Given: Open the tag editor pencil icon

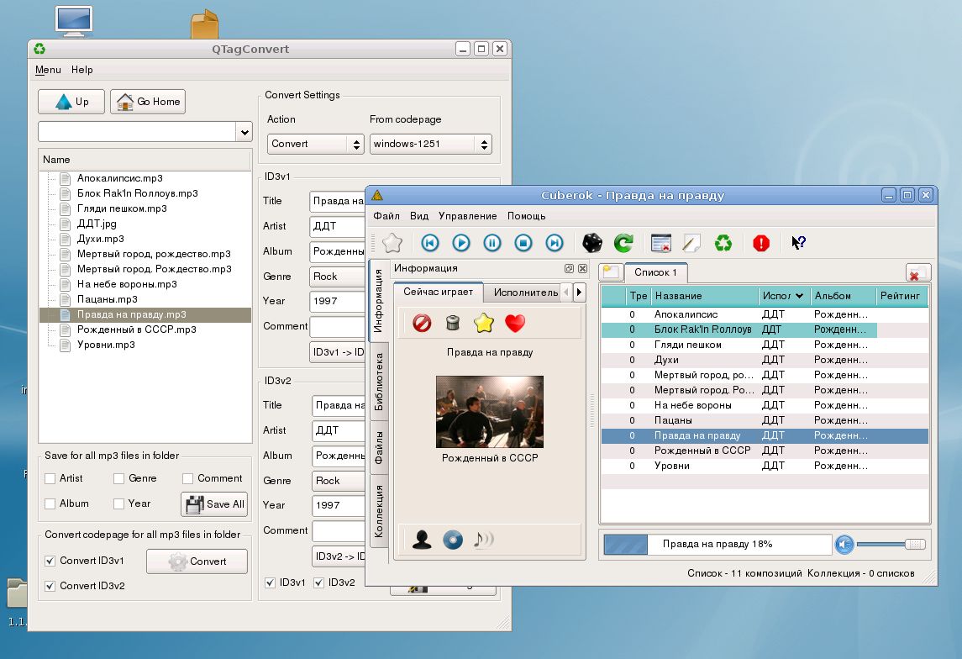Looking at the screenshot, I should [x=691, y=243].
